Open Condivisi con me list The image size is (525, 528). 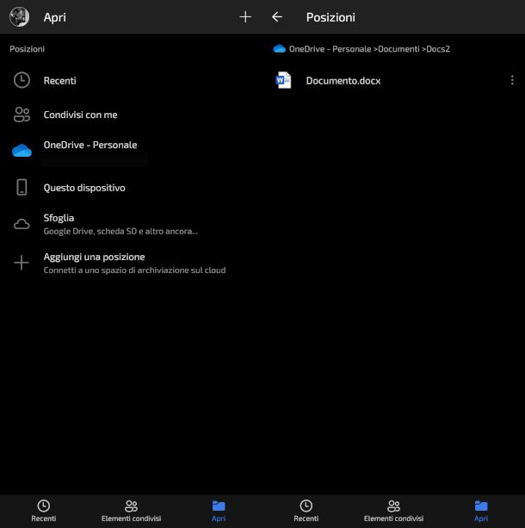click(x=131, y=115)
